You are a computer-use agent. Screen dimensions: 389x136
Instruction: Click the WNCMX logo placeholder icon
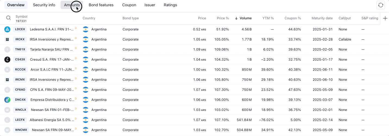[7, 130]
